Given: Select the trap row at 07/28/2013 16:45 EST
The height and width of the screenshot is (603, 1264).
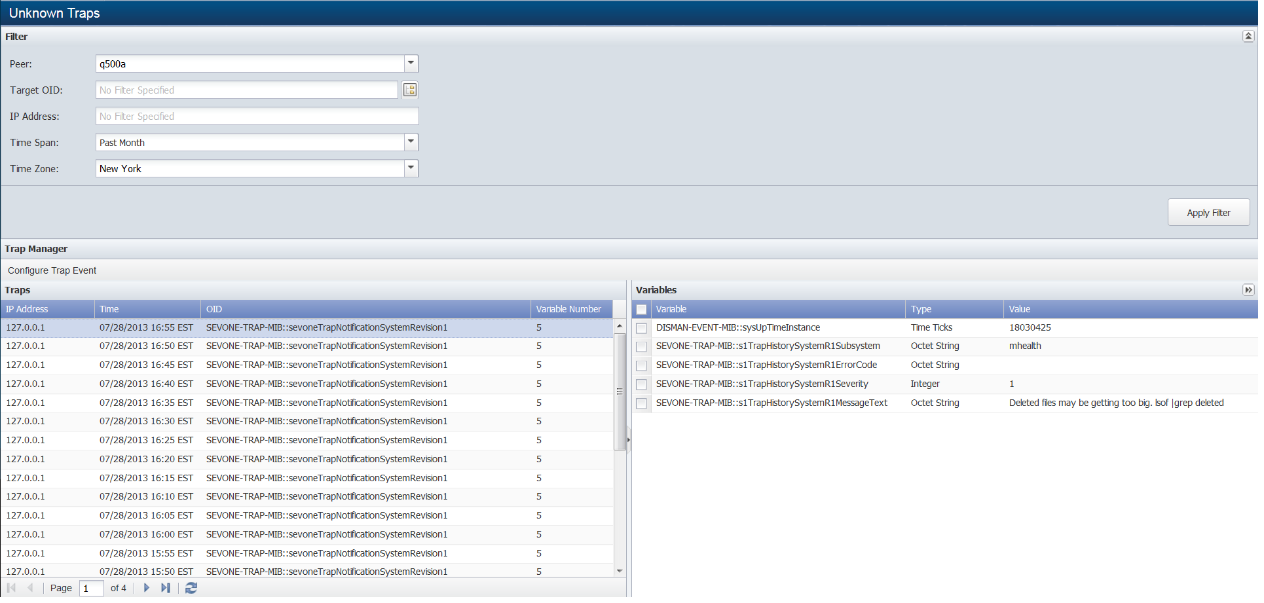Looking at the screenshot, I should click(307, 365).
